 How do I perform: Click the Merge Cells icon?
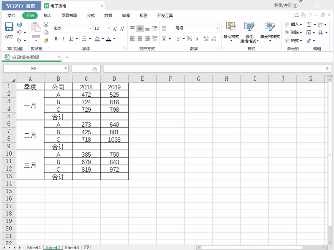(164, 39)
